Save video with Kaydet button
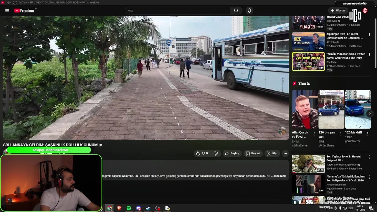This screenshot has width=377, height=212. coord(253,153)
